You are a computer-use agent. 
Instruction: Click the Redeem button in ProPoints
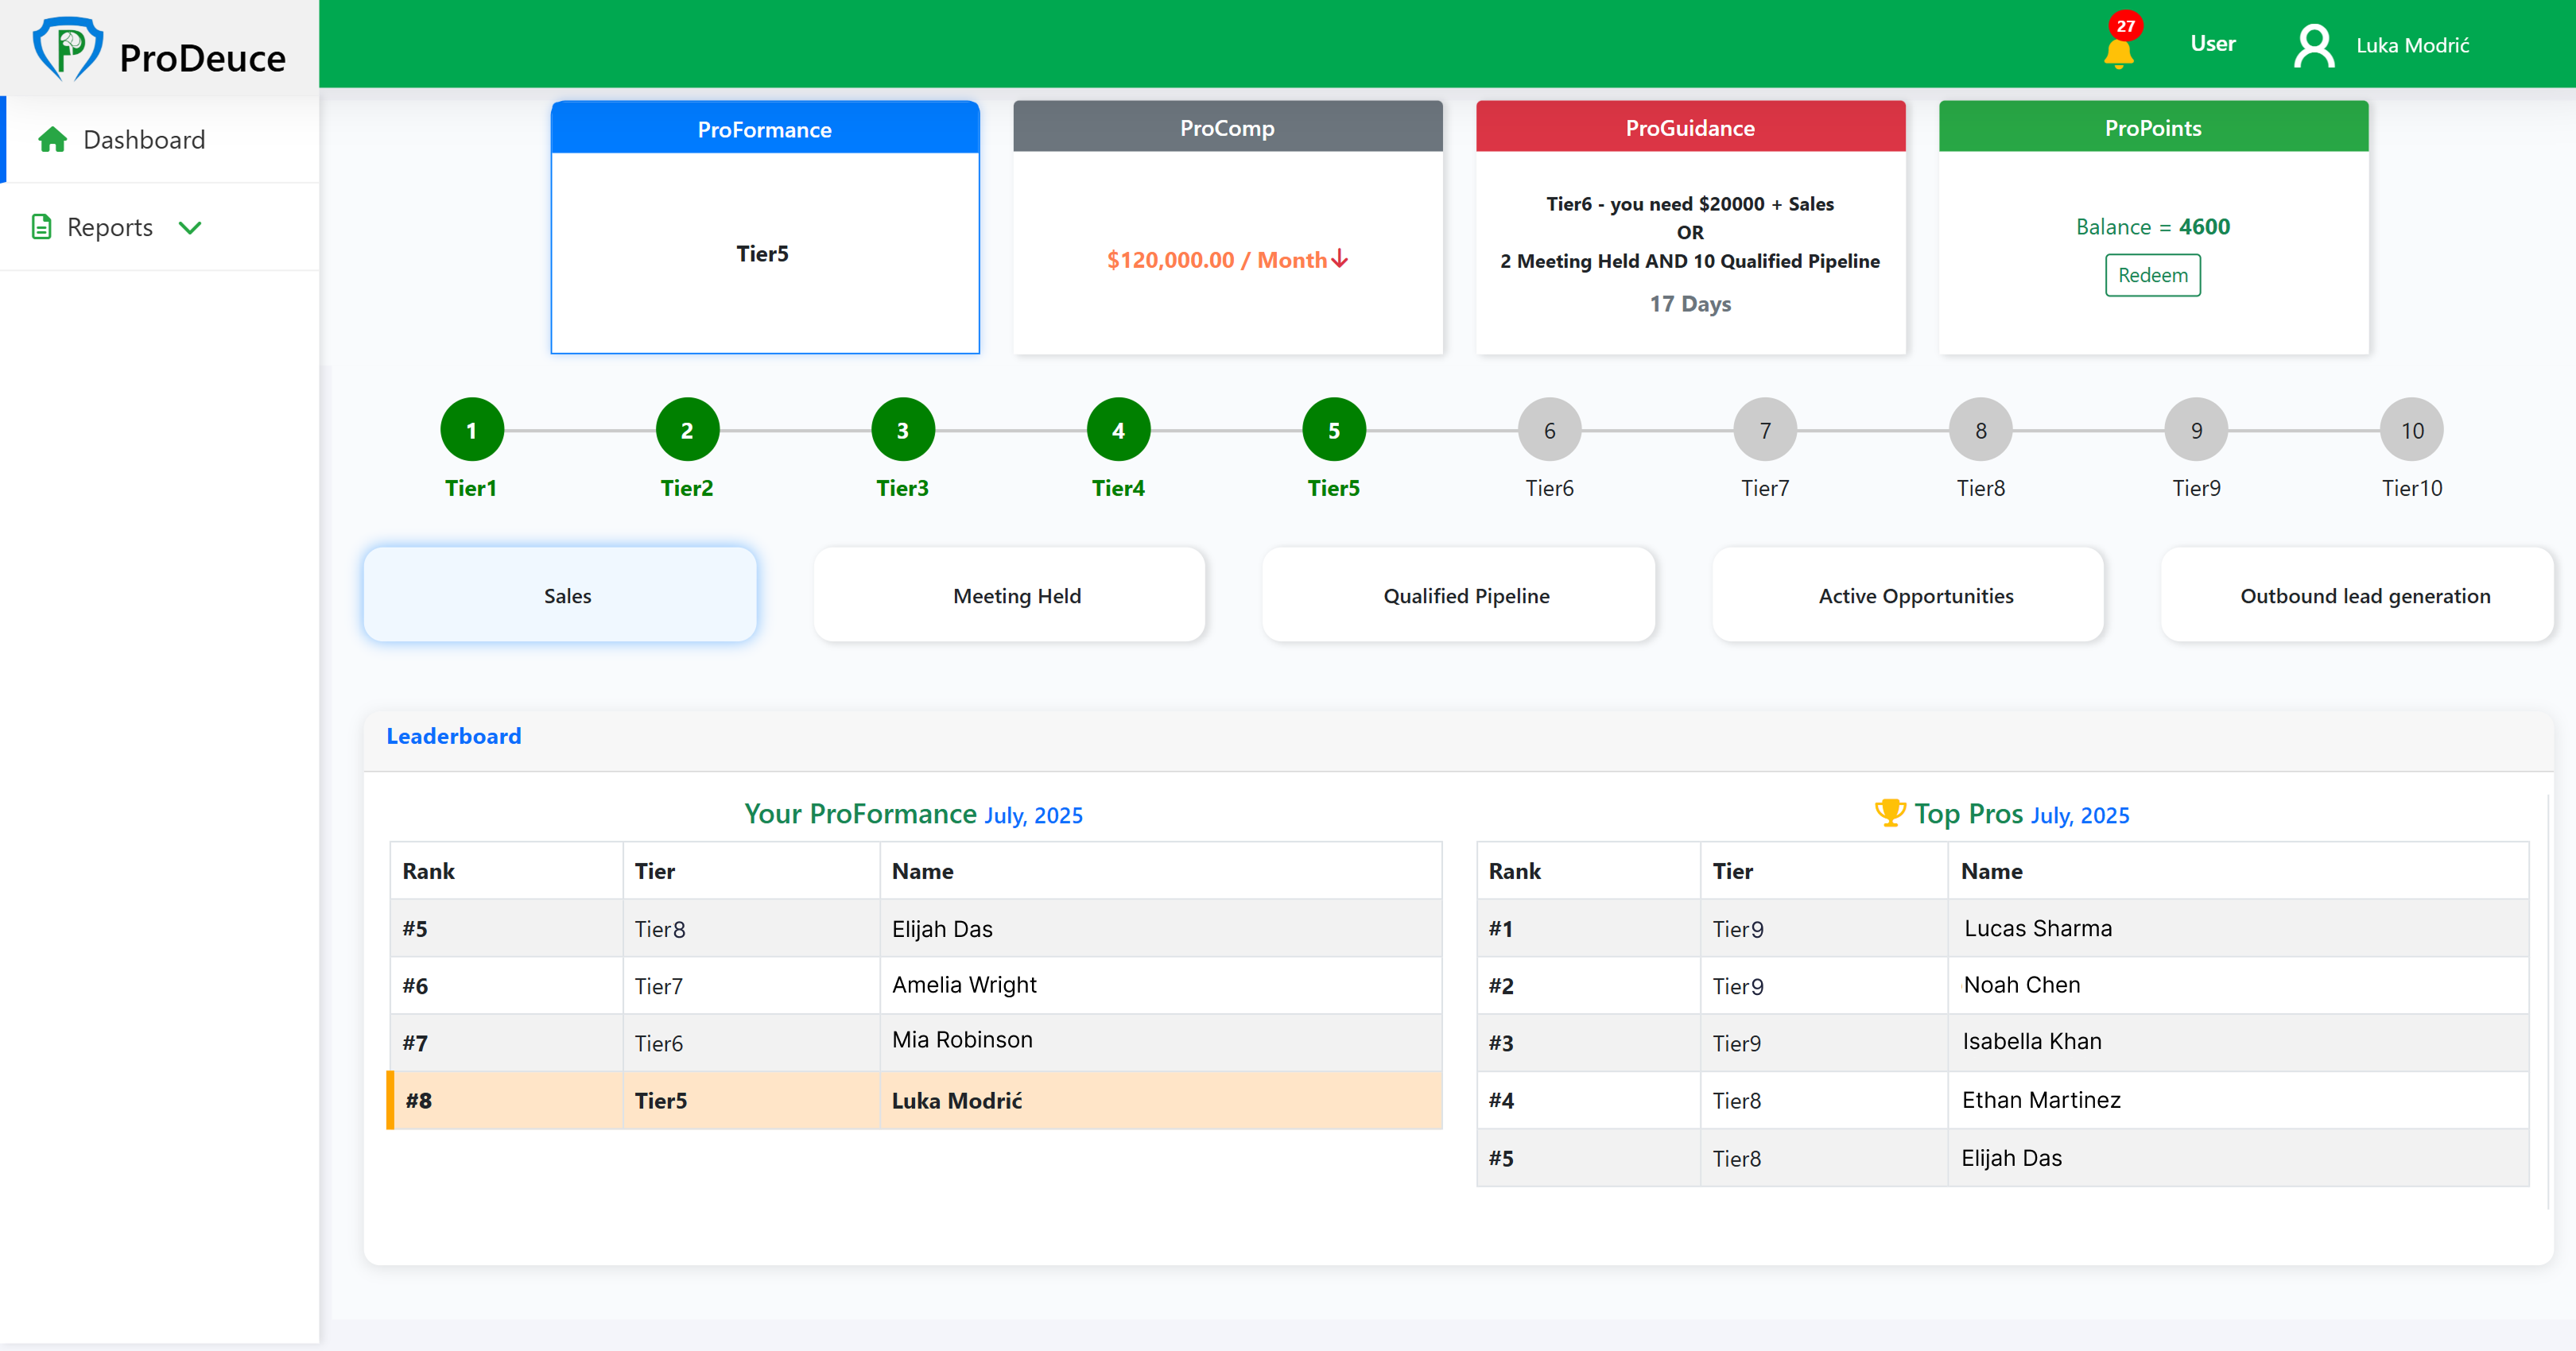click(2152, 275)
